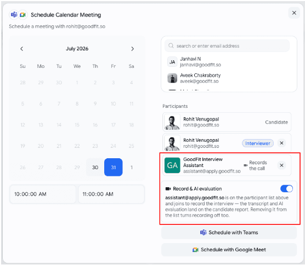Click the JA avatar for Janhavi N
The image size is (305, 265).
(172, 62)
